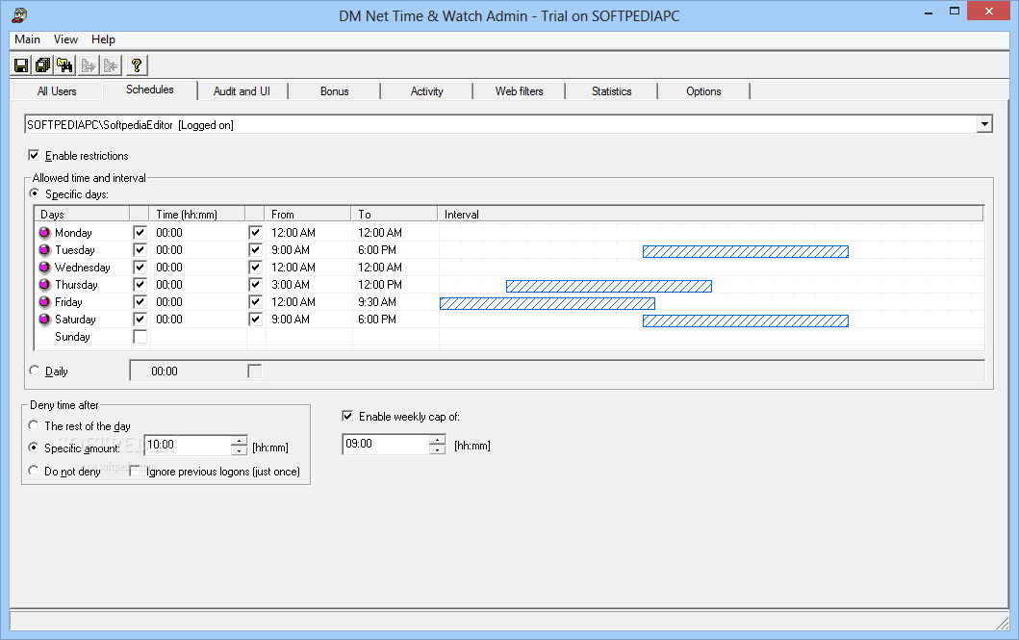Switch to the Statistics tab
Image resolution: width=1019 pixels, height=640 pixels.
[612, 91]
